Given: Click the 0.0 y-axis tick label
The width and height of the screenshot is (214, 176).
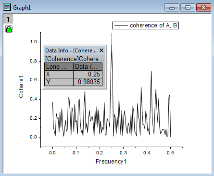Looking at the screenshot, I should coord(33,137).
